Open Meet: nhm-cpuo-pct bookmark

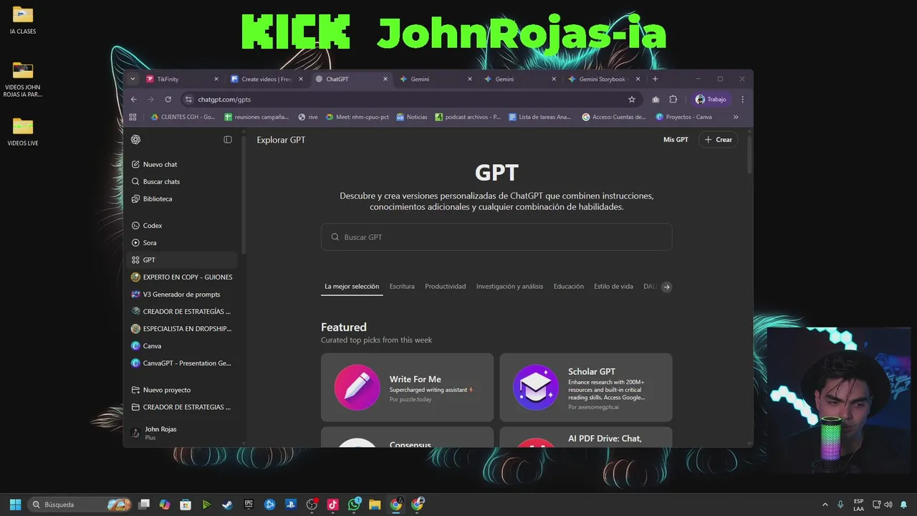tap(357, 117)
